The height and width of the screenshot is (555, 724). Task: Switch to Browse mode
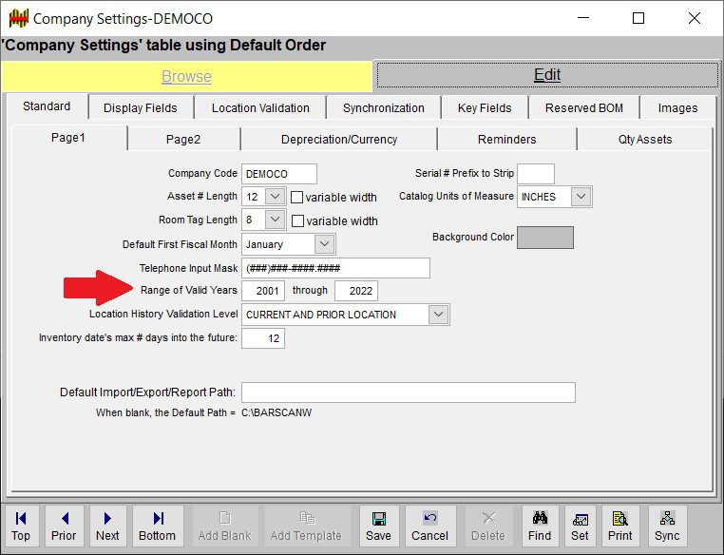coord(186,76)
